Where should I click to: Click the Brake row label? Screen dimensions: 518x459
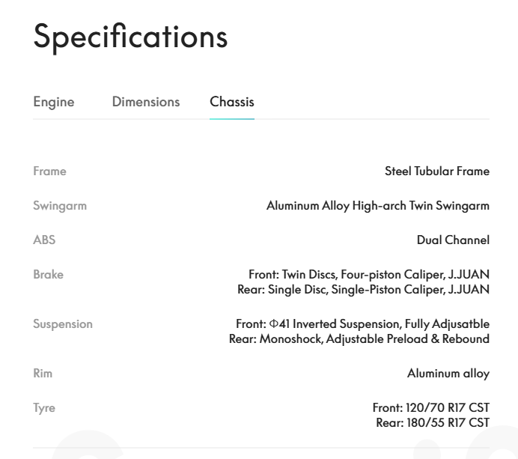pos(48,275)
